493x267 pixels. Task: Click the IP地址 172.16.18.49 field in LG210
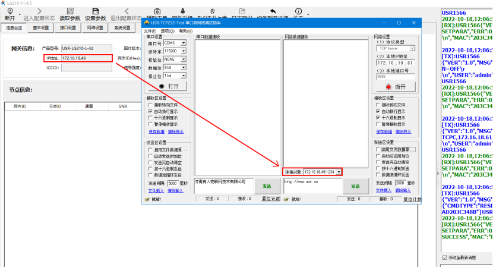[87, 58]
